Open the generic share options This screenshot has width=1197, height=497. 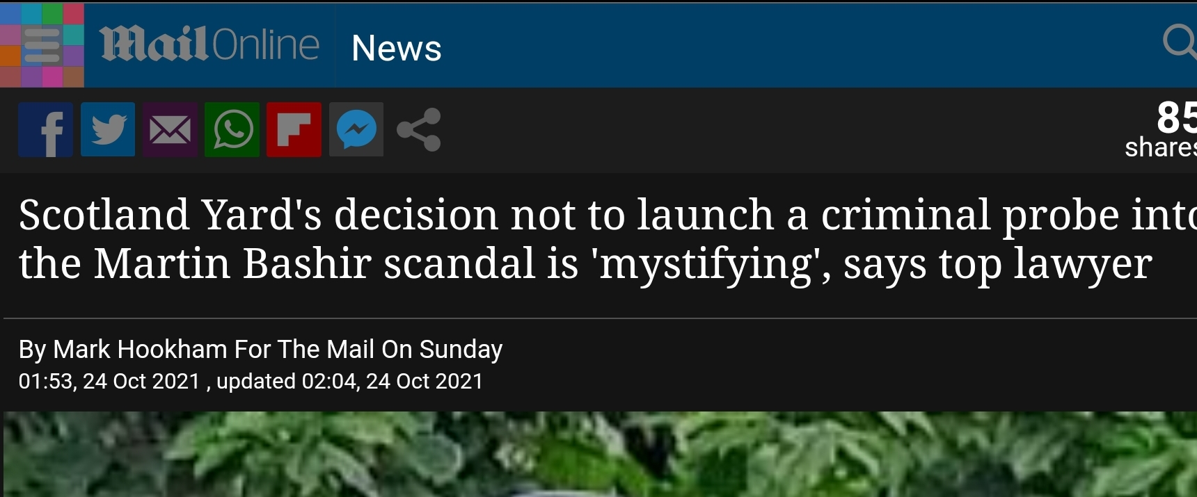pos(418,129)
